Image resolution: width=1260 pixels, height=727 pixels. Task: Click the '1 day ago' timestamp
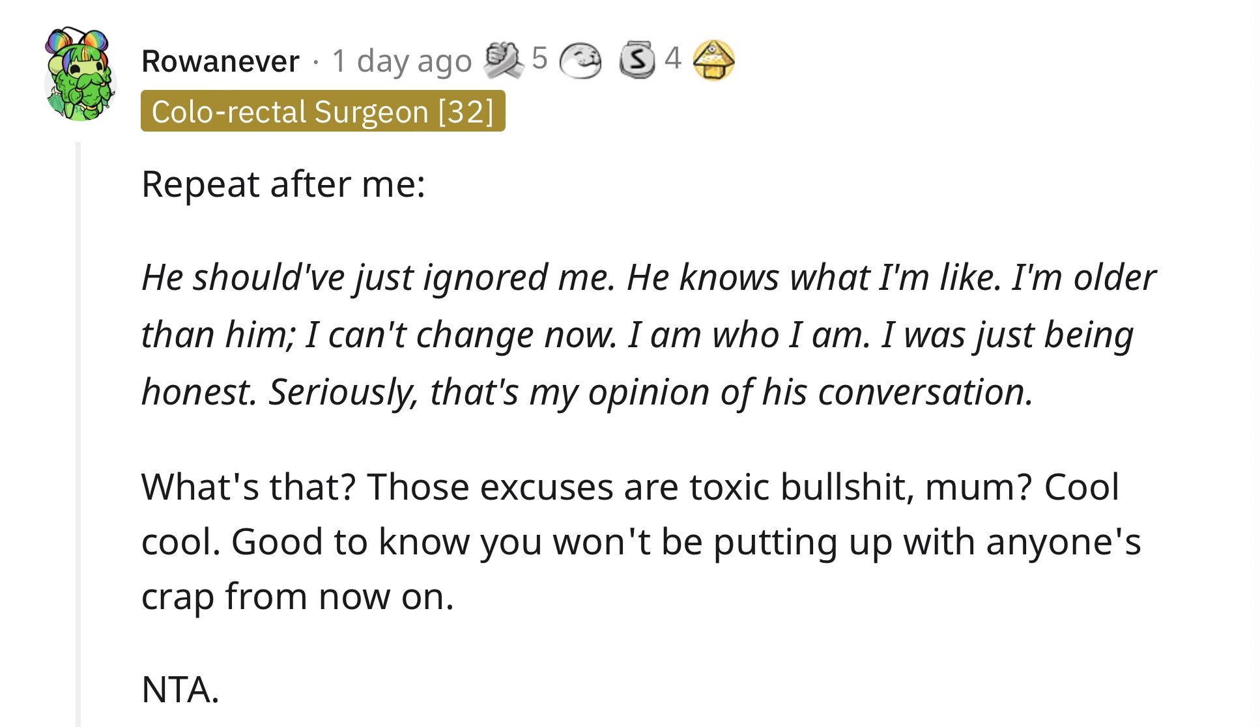click(401, 62)
